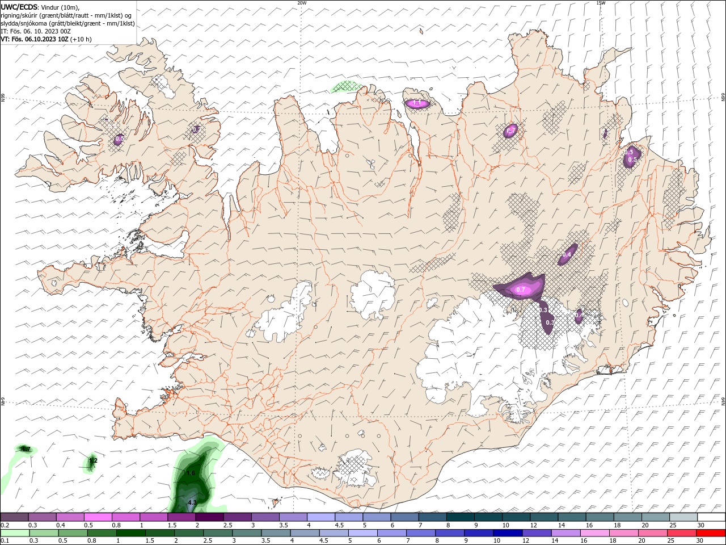Click the 0.5 value on the Westfjords purple spot
The width and height of the screenshot is (726, 545).
[119, 138]
